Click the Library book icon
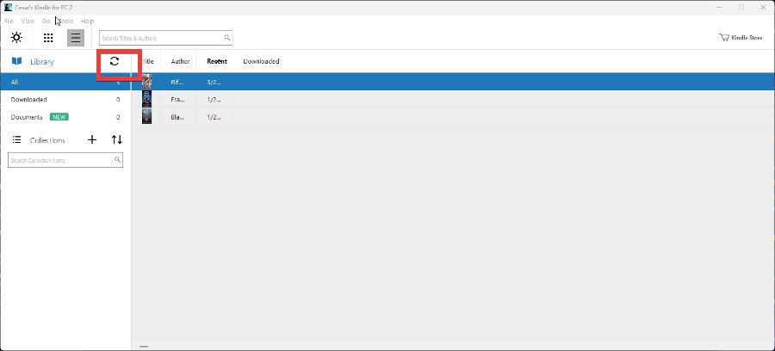Image resolution: width=775 pixels, height=351 pixels. 17,61
